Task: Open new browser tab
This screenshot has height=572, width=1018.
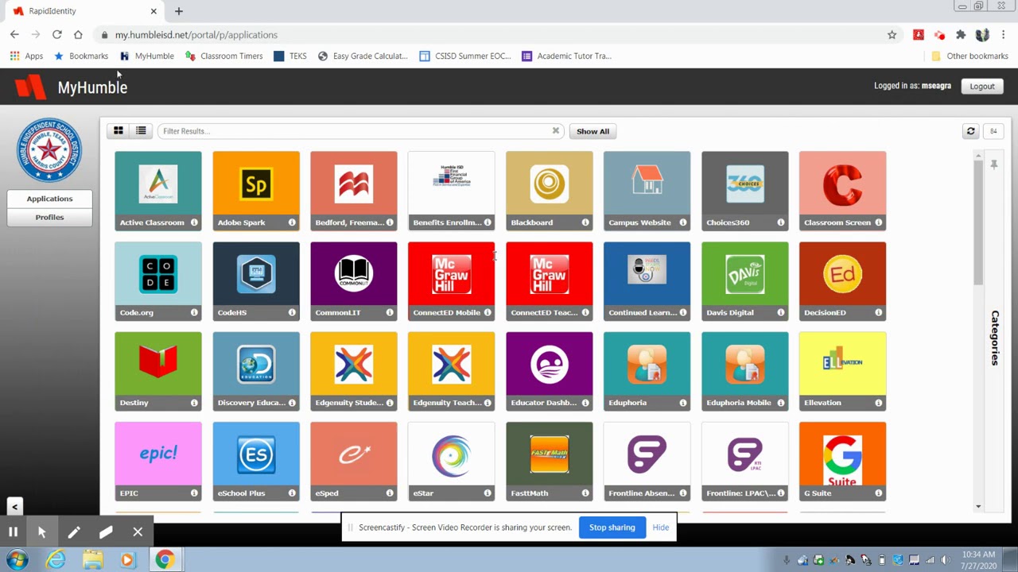Action: pyautogui.click(x=178, y=11)
